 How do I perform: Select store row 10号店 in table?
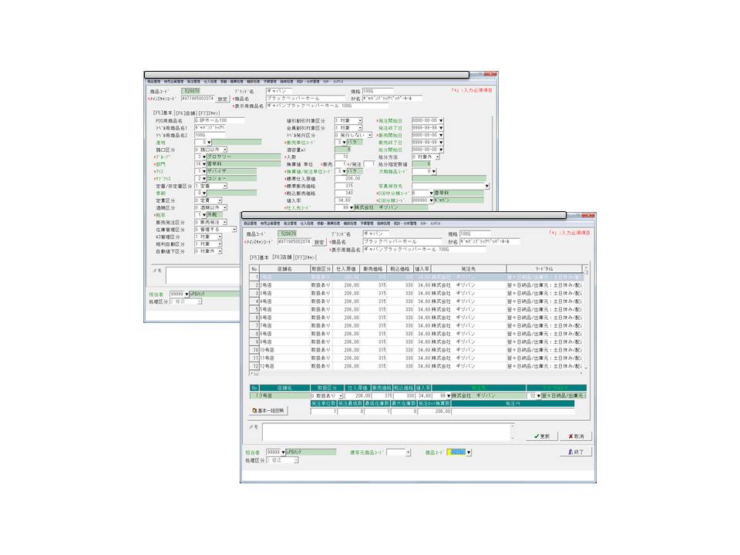415,350
